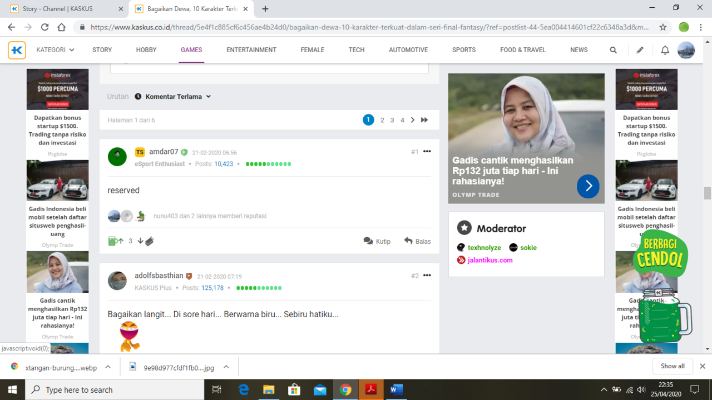712x400 pixels.
Task: Open Microsoft Store from taskbar
Action: (x=294, y=389)
